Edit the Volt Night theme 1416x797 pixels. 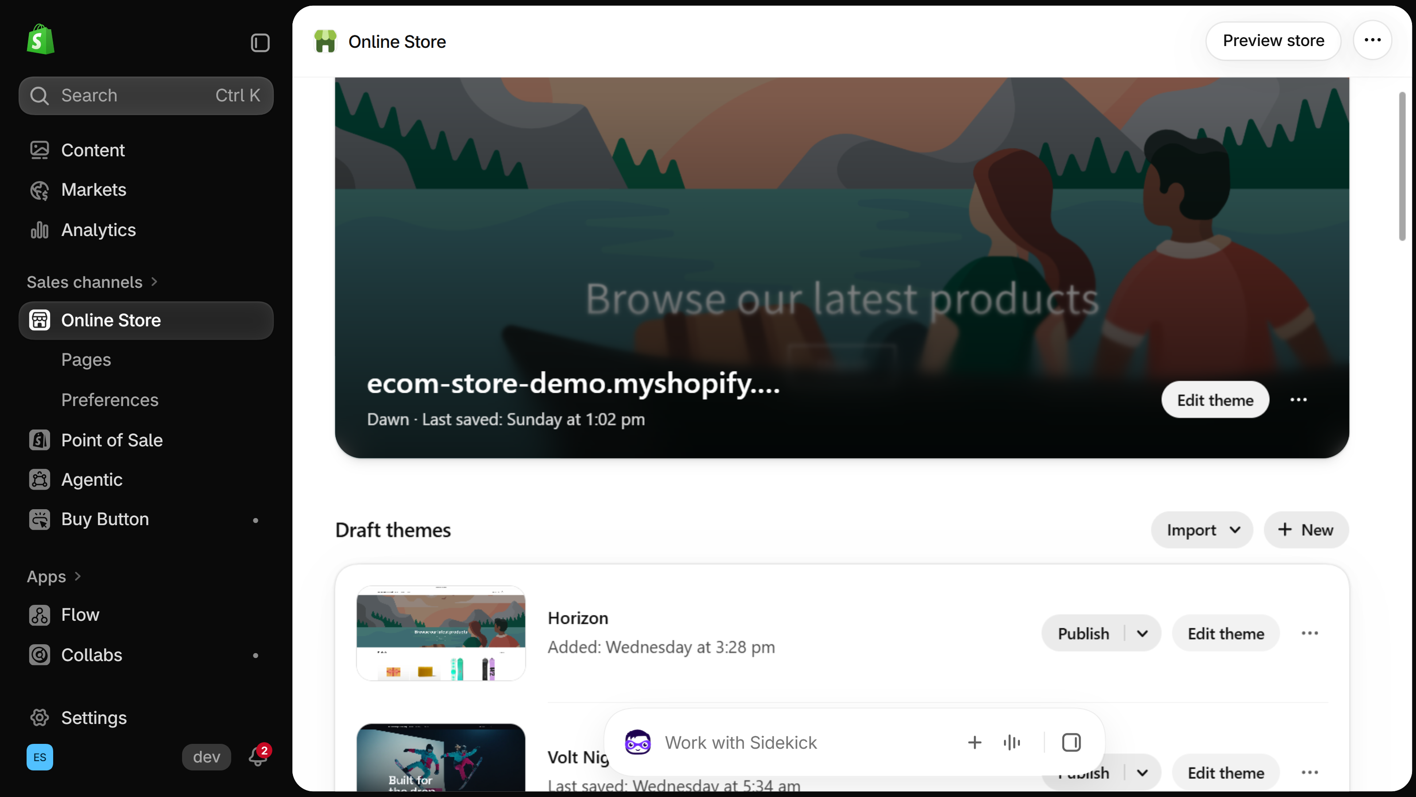(1226, 773)
